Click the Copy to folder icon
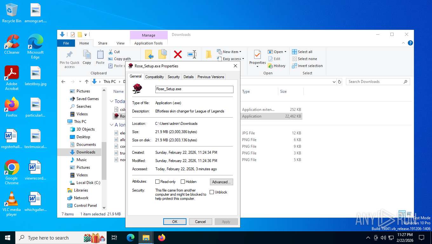The width and height of the screenshot is (432, 244). [163, 54]
